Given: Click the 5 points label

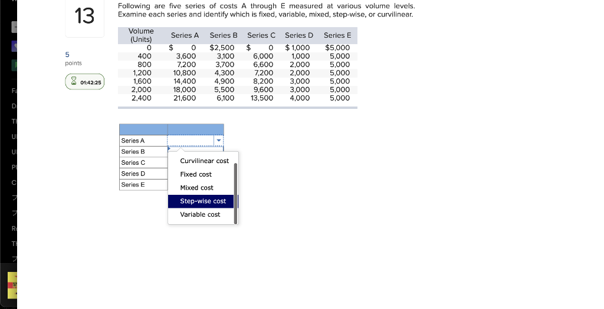Looking at the screenshot, I should pyautogui.click(x=73, y=59).
